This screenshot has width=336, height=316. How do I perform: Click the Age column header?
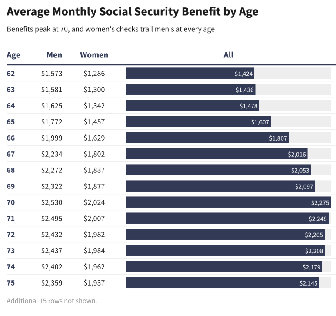[13, 55]
